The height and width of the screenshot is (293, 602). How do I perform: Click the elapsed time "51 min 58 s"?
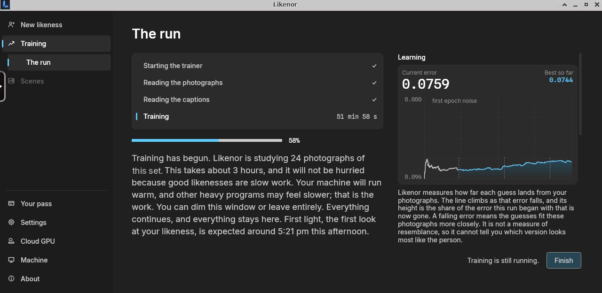tap(357, 116)
